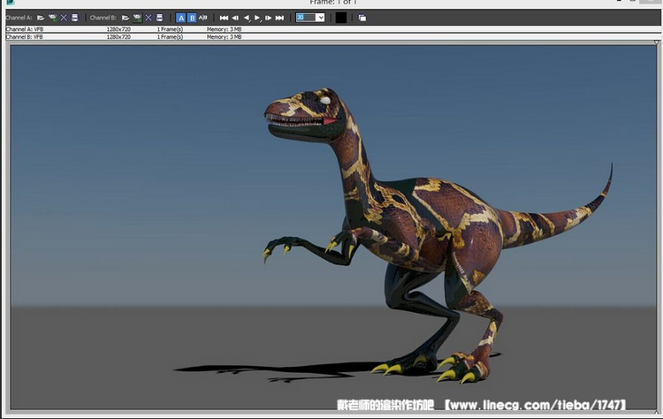Image resolution: width=663 pixels, height=419 pixels.
Task: Close Channel A with the X icon
Action: [64, 18]
